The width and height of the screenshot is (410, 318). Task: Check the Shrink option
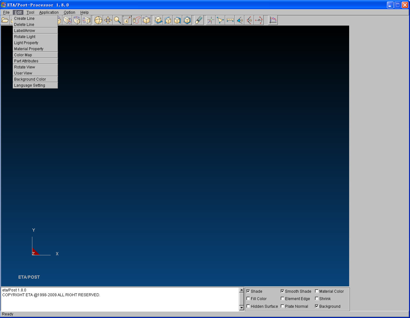pyautogui.click(x=317, y=298)
